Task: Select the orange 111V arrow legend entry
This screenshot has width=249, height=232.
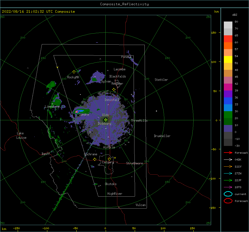Action: pyautogui.click(x=228, y=166)
